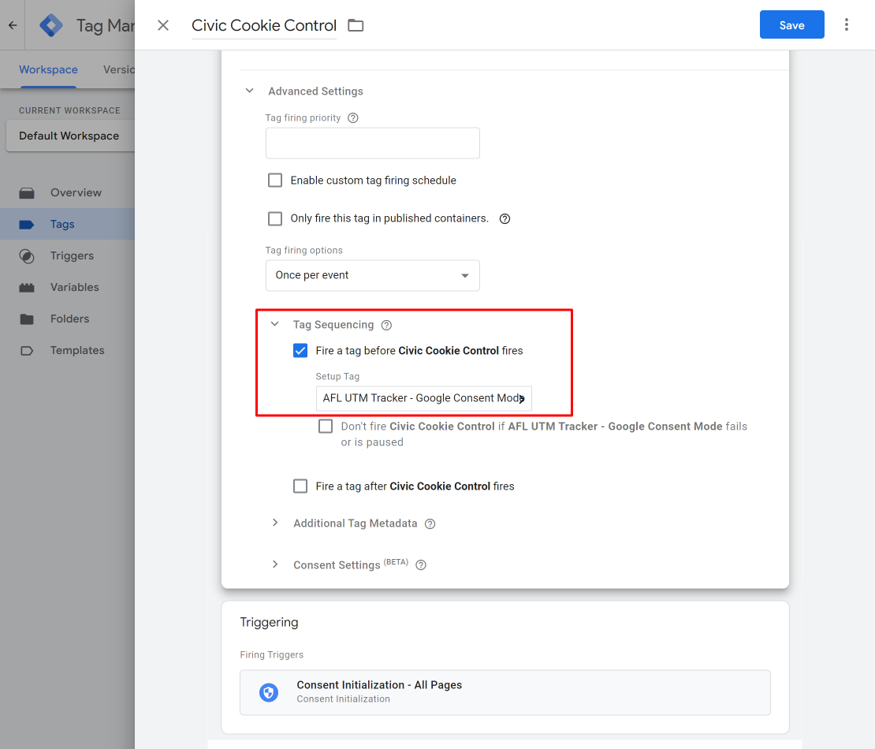
Task: Check Only fire in published containers
Action: pos(275,218)
